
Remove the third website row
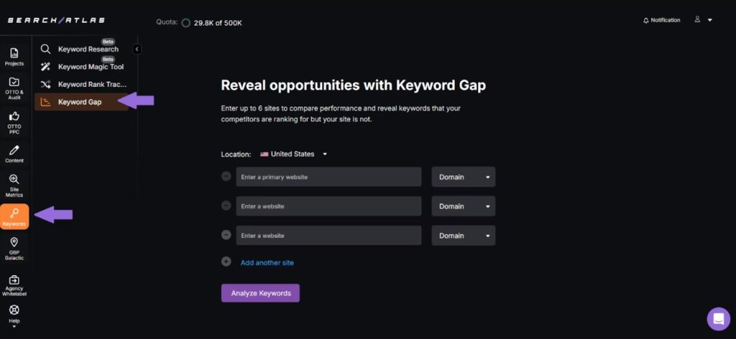click(x=226, y=235)
